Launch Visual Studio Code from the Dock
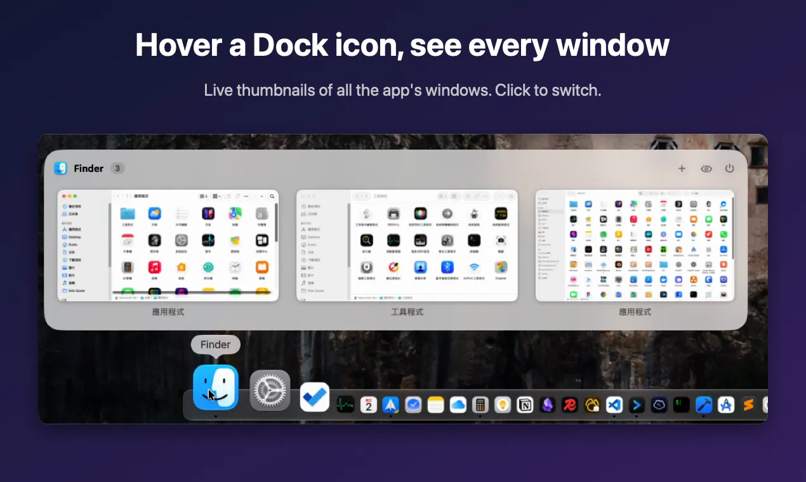Screen dimensions: 806x482 [x=614, y=405]
